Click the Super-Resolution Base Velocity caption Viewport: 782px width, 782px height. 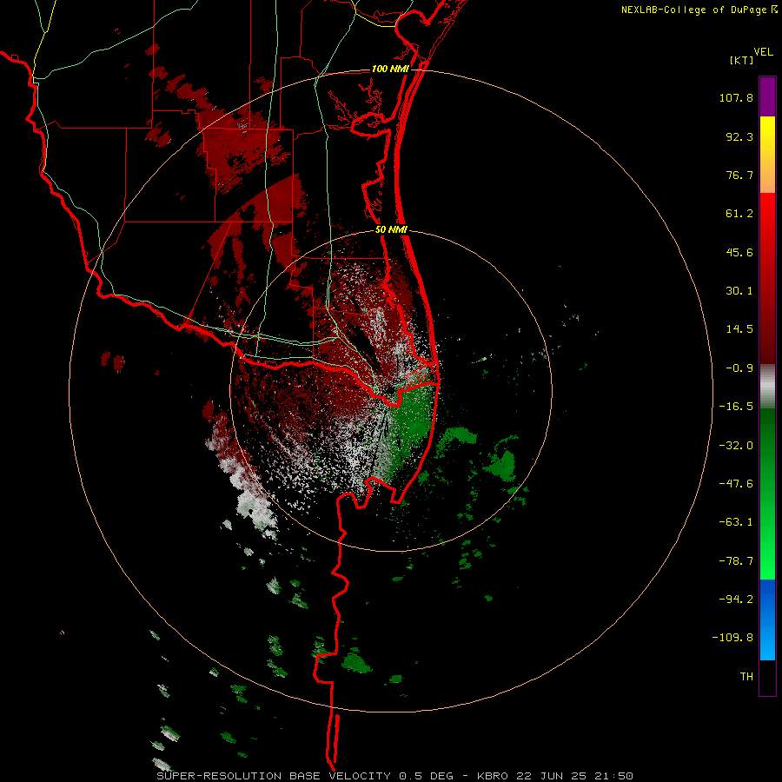tap(395, 776)
